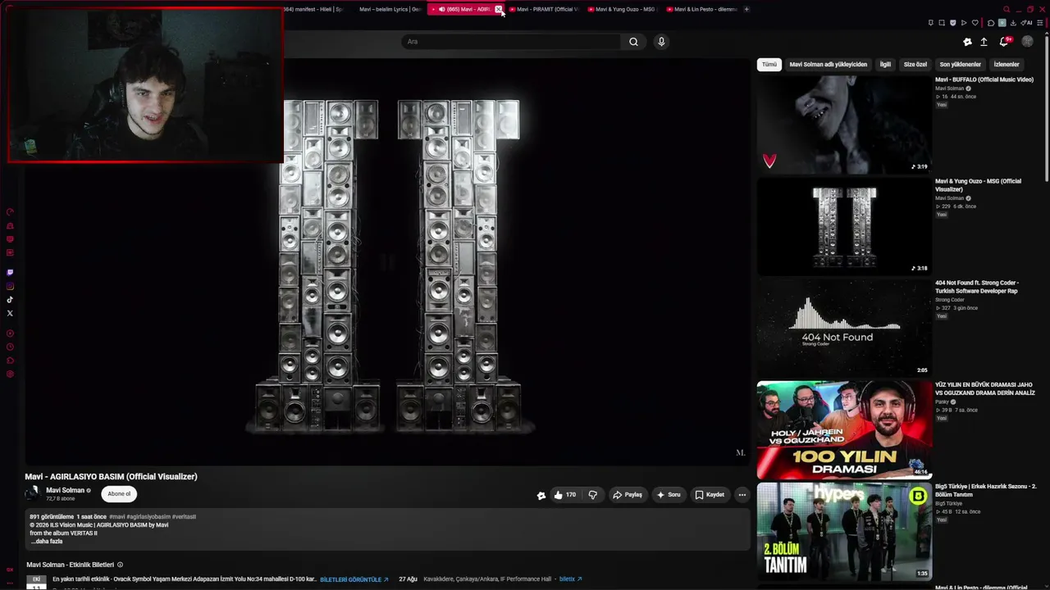Click the #mavi hashtag in description
1050x590 pixels.
click(117, 517)
